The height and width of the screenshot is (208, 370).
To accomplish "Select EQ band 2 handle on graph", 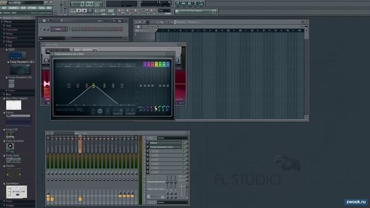I will point(77,86).
